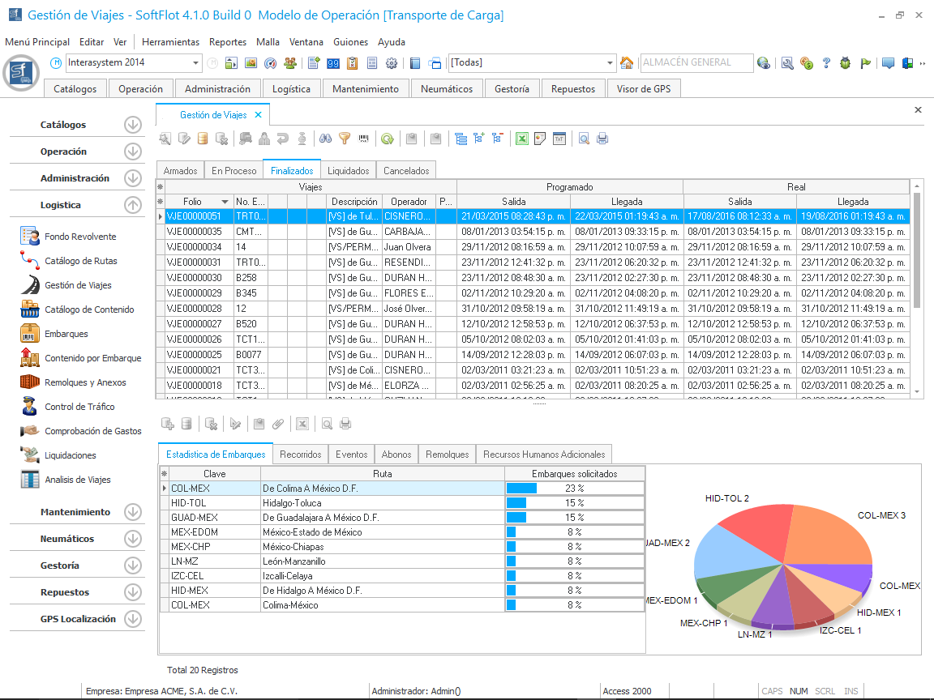Image resolution: width=934 pixels, height=700 pixels.
Task: Select trip row VJE00000034
Action: (194, 246)
